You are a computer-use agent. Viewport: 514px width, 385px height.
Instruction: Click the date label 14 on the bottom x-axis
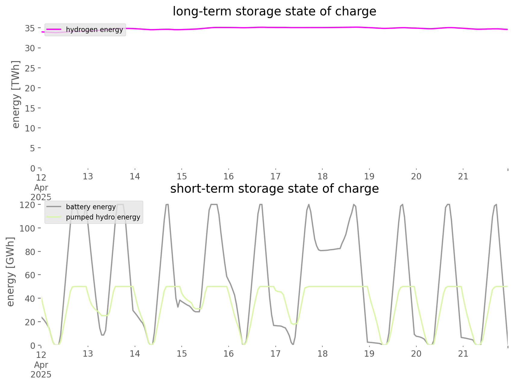click(x=135, y=354)
